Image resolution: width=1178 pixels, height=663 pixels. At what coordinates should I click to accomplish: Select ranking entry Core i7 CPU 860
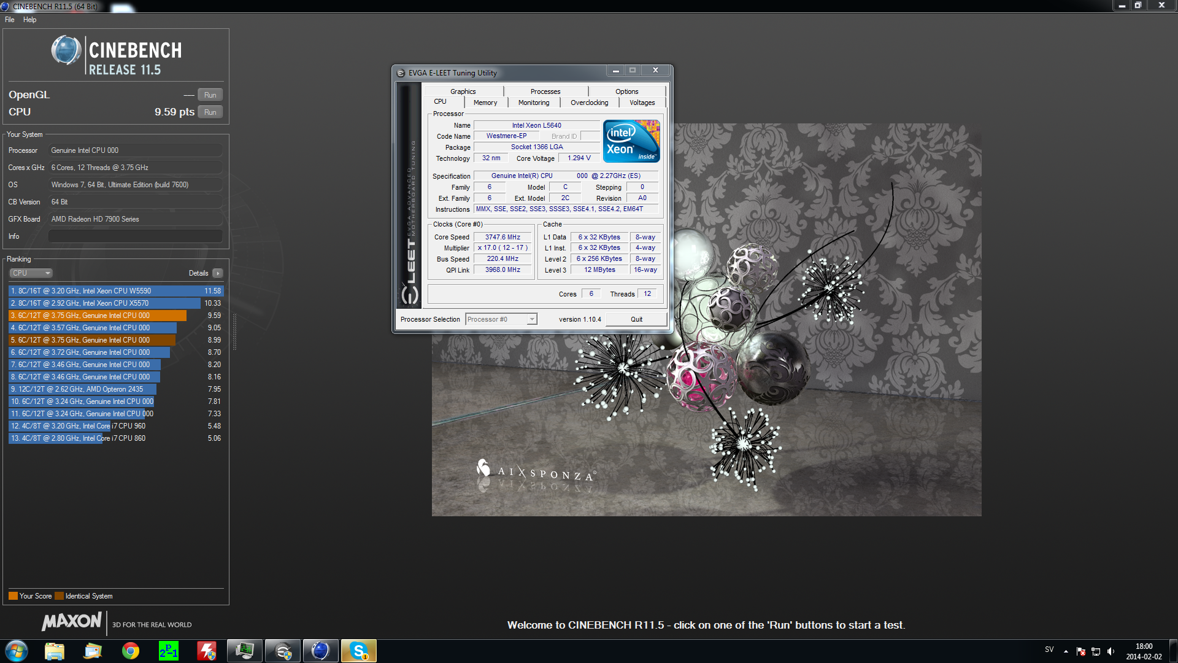click(x=116, y=438)
